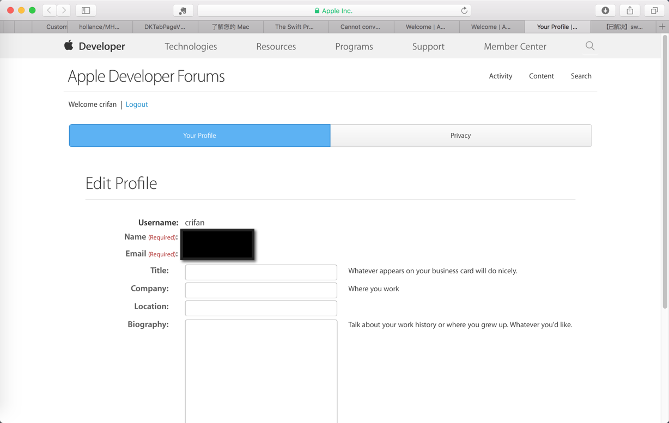
Task: Click the page vertical scrollbar
Action: point(665,173)
